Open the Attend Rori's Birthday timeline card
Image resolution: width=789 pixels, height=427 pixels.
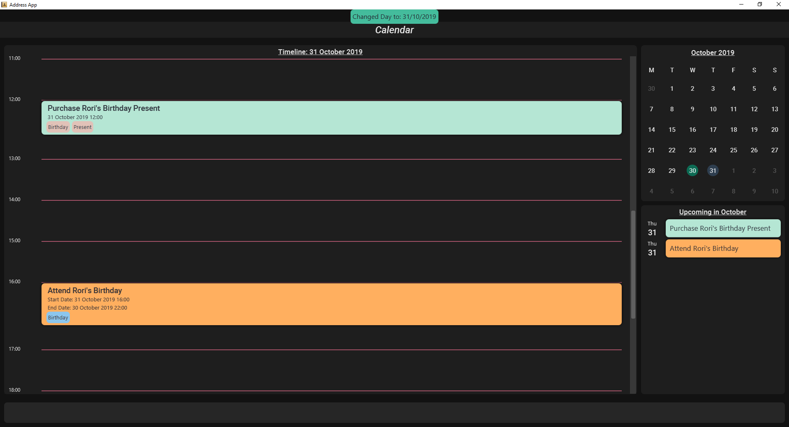[x=331, y=304]
